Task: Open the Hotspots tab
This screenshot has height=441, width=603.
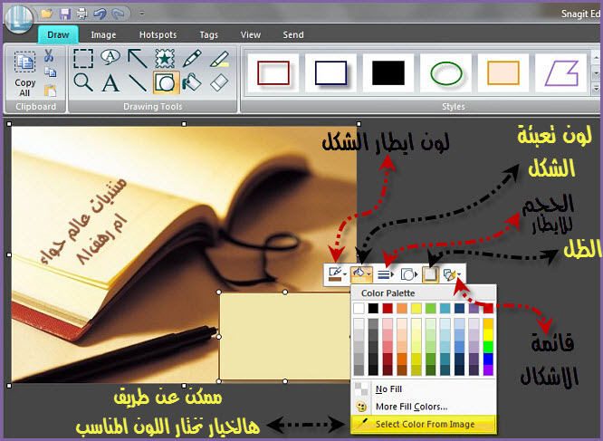Action: [x=158, y=34]
